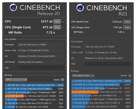Click the Info field in Release 20

tap(41, 68)
